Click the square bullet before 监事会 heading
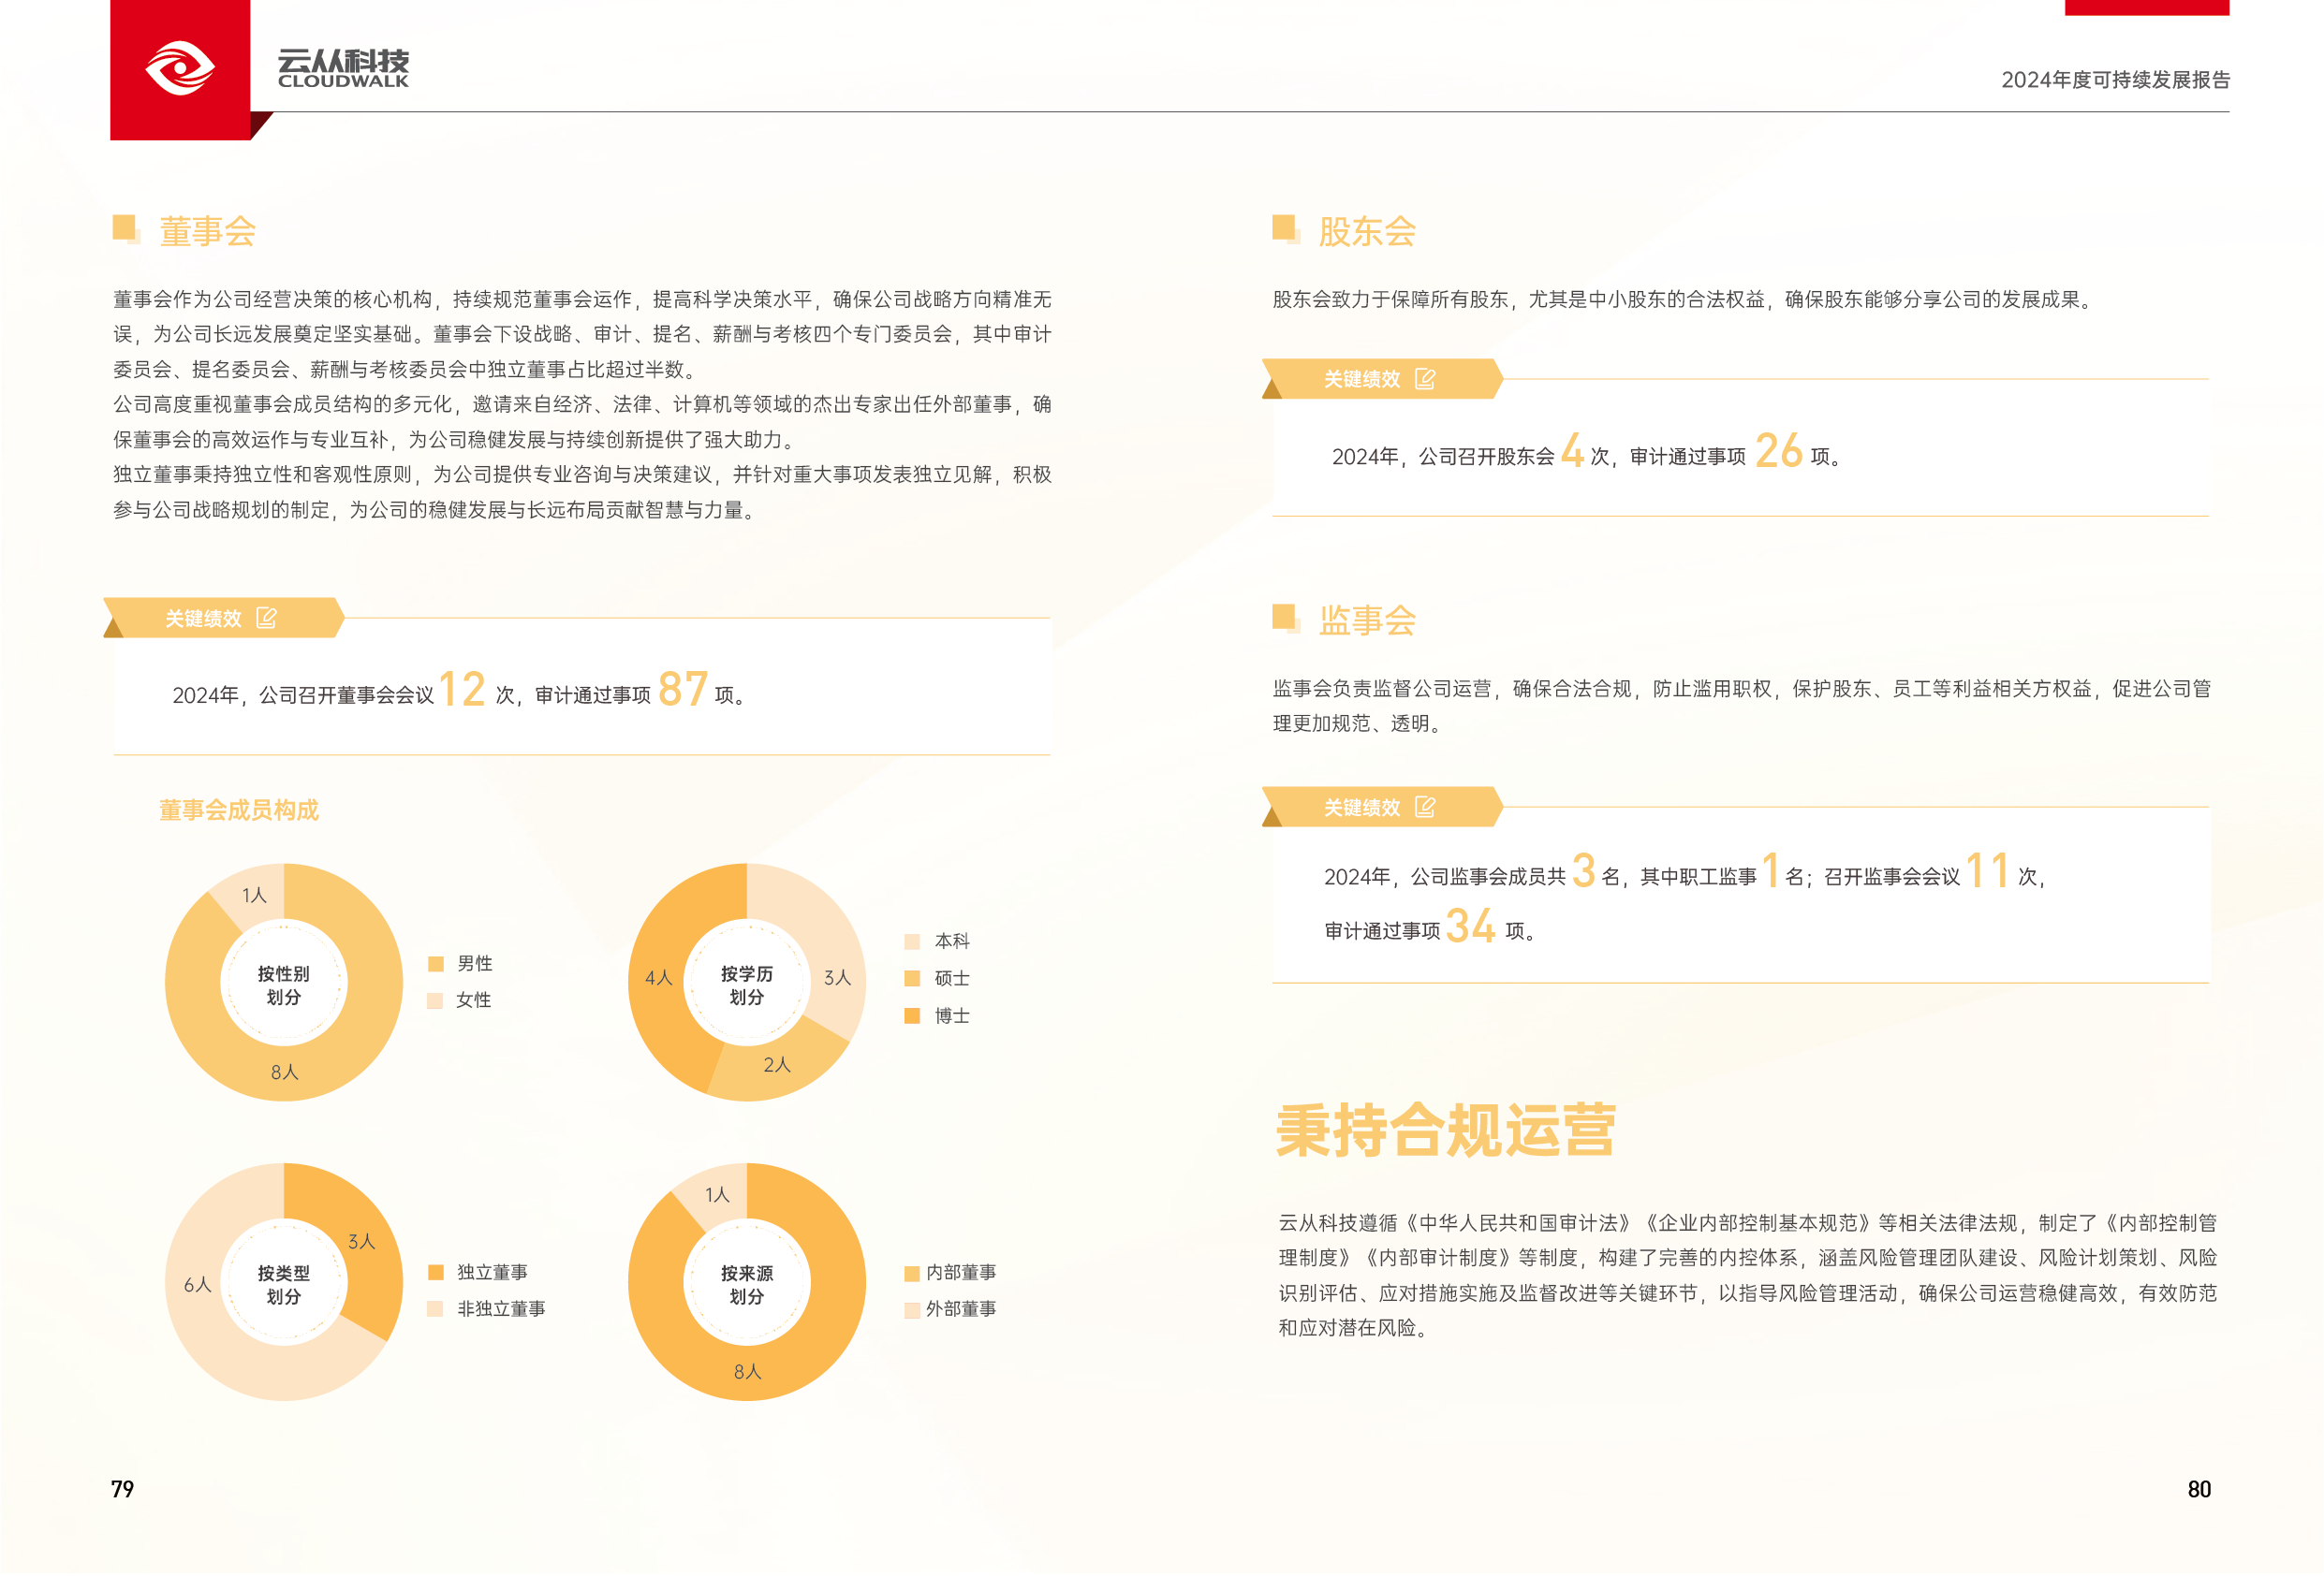 1284,617
